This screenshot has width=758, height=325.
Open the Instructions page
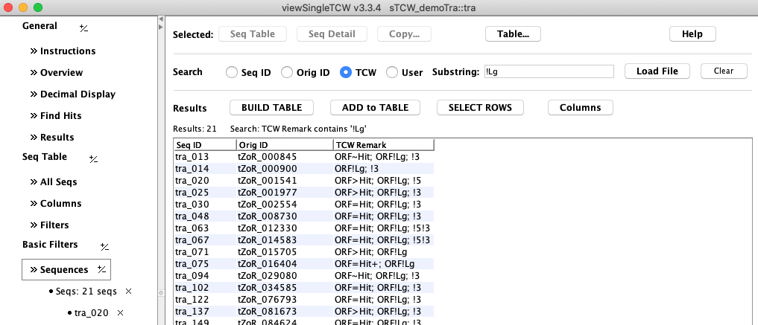[x=67, y=51]
